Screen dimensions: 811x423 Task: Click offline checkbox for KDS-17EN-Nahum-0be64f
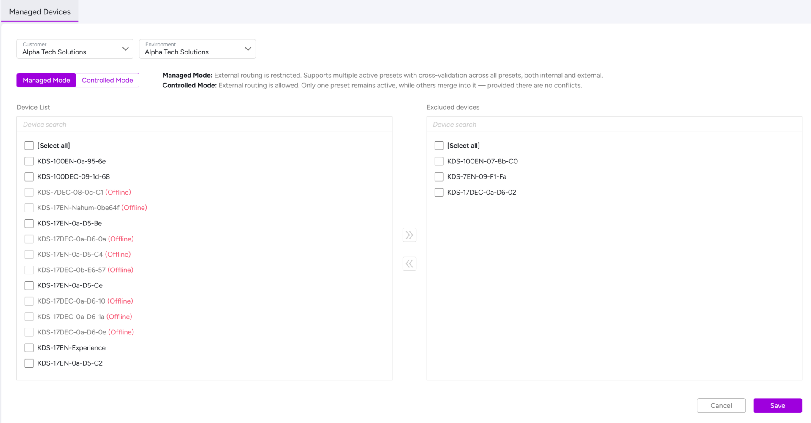(x=29, y=208)
